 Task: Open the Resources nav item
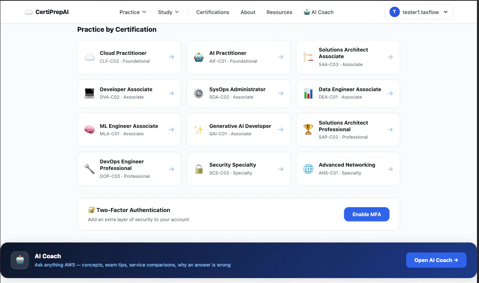tap(279, 12)
